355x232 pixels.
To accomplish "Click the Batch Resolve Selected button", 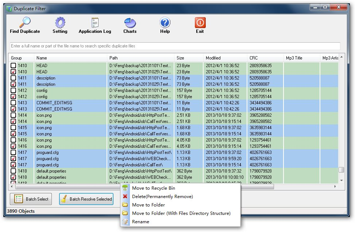I will (86, 199).
